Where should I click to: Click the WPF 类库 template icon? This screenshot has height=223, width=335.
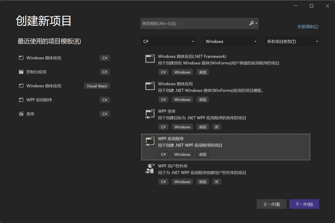click(150, 114)
